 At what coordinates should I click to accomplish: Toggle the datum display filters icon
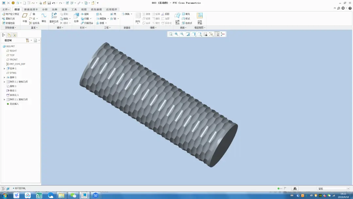tap(211, 34)
